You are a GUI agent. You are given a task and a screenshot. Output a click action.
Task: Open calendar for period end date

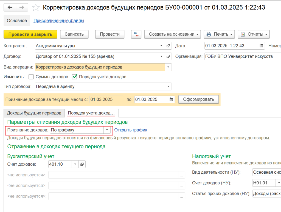pyautogui.click(x=171, y=99)
